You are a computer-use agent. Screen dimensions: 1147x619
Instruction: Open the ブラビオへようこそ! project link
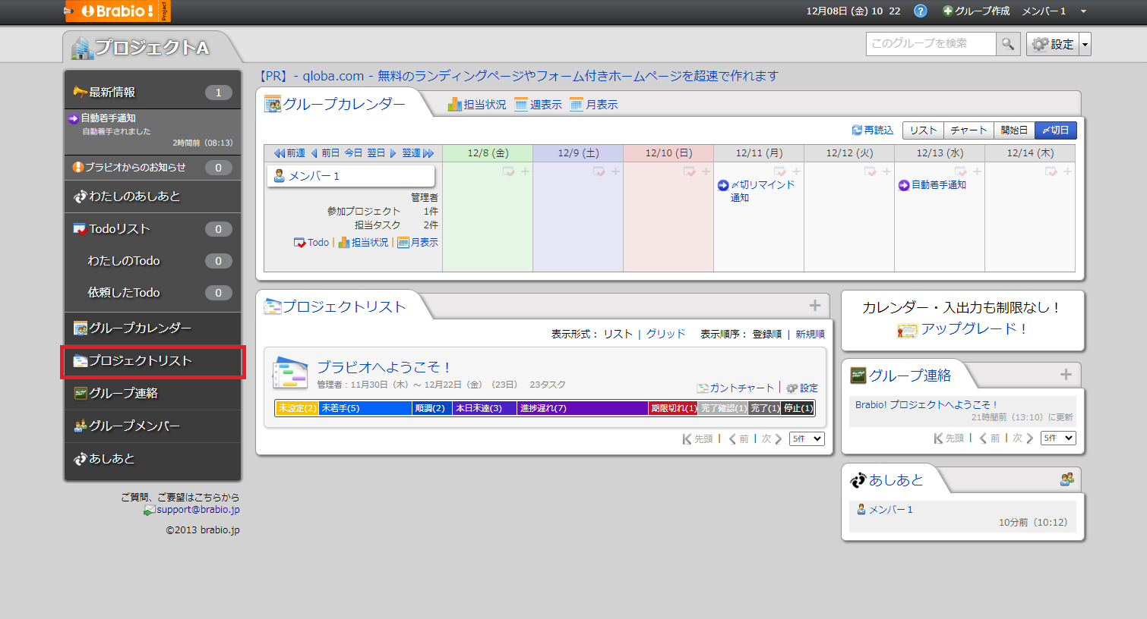click(x=383, y=366)
